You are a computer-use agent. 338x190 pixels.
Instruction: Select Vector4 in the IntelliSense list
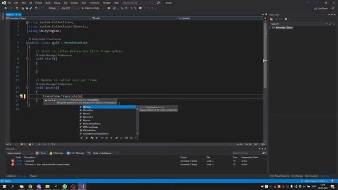(x=108, y=120)
